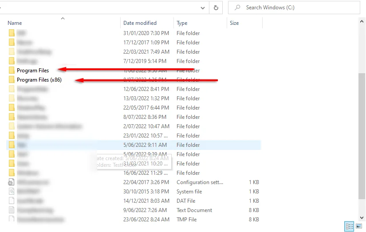Click the vertical scrollbar thumb
This screenshot has width=366, height=232.
(362, 136)
